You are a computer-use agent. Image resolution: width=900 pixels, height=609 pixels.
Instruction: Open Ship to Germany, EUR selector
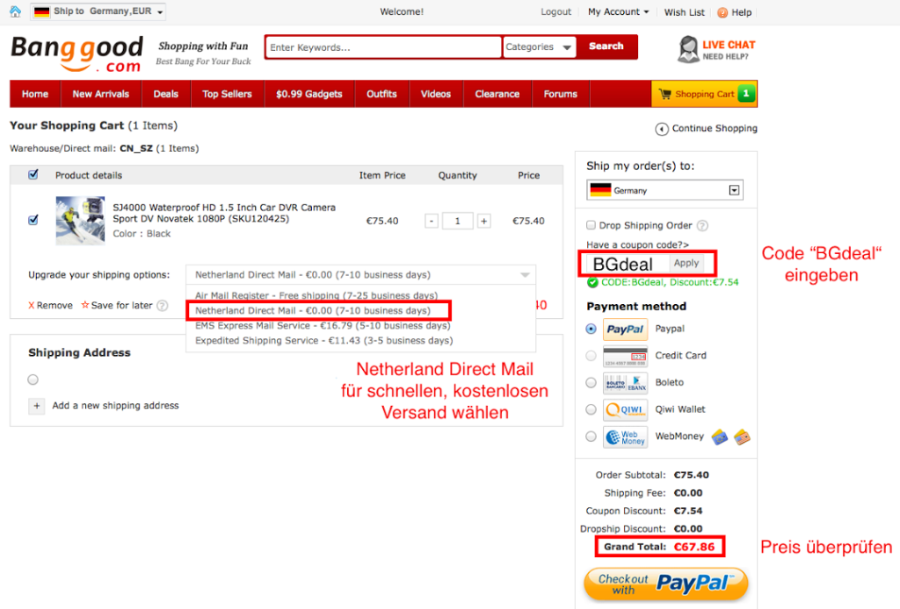coord(98,11)
